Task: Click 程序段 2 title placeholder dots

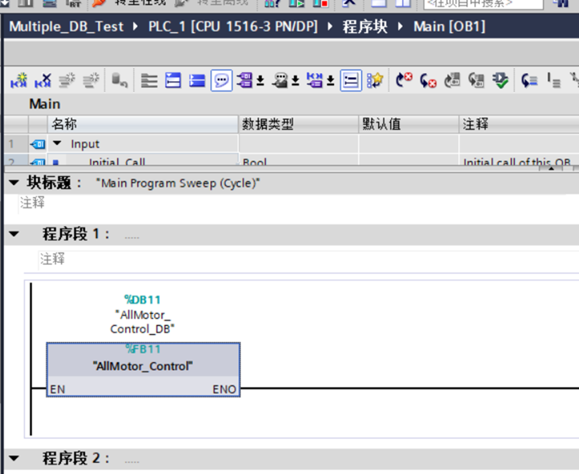Action: 132,461
